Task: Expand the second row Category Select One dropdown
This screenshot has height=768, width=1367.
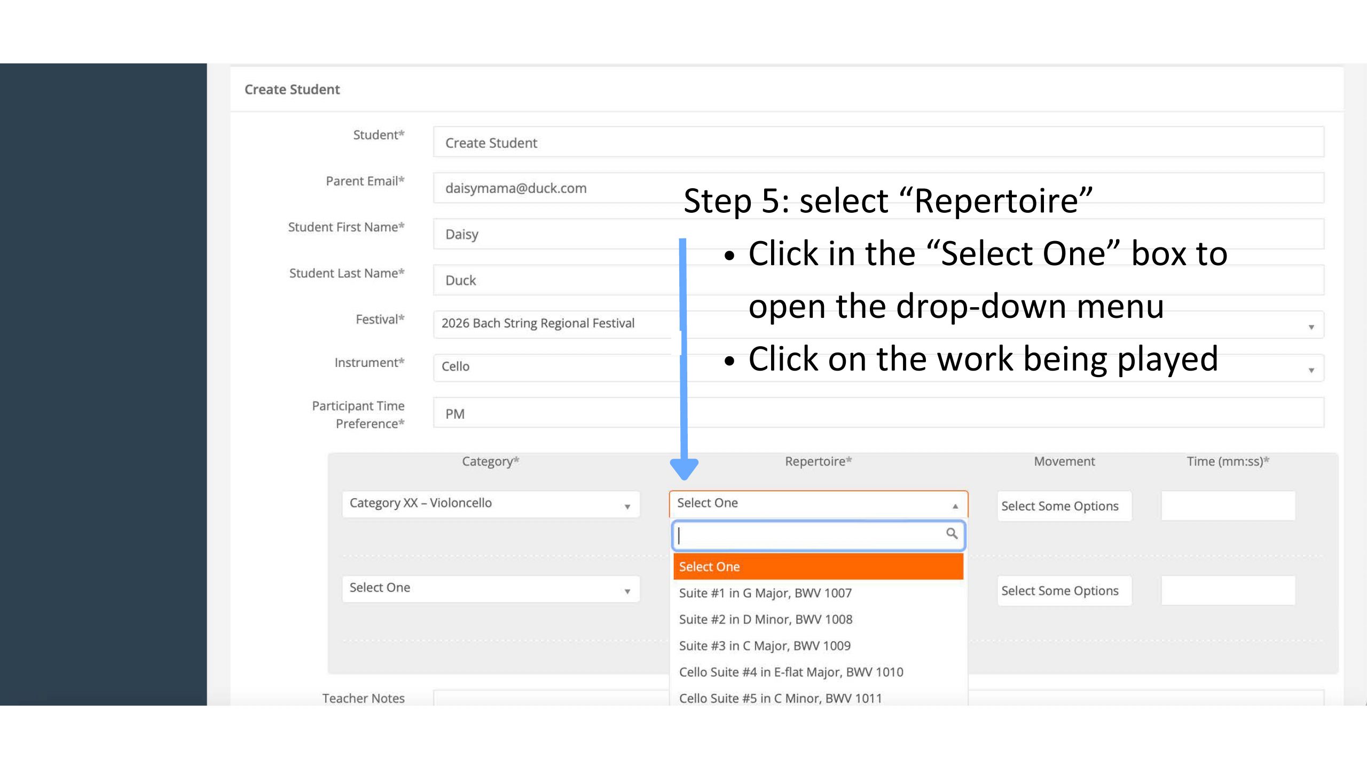Action: 490,589
